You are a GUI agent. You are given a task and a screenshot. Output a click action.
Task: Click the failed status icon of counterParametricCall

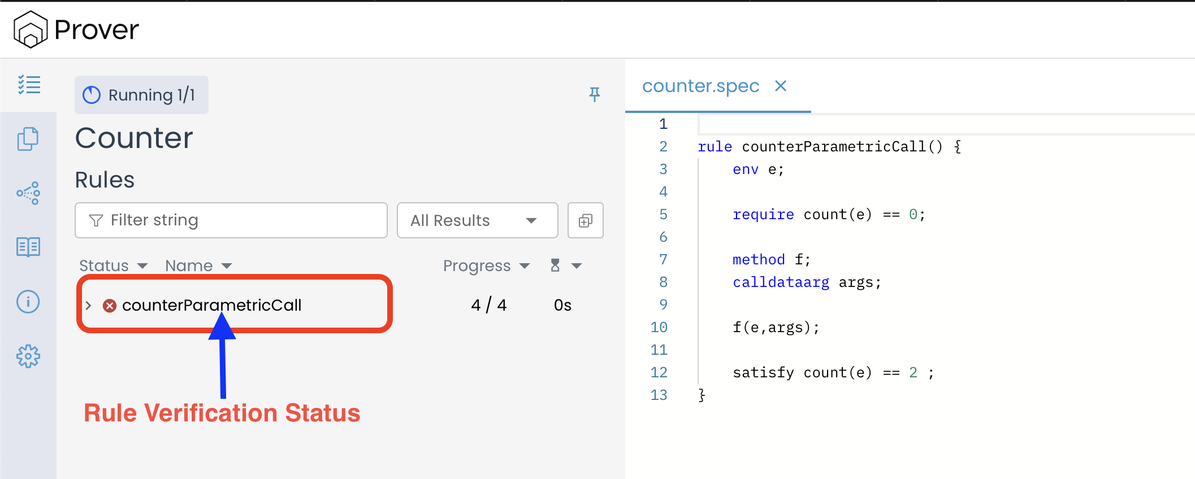(110, 306)
